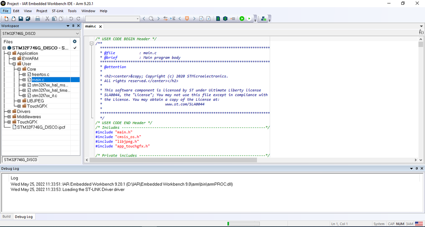Toggle bookmark with the orange bookmark icon
Screen dimensions: 425x227
(187, 18)
